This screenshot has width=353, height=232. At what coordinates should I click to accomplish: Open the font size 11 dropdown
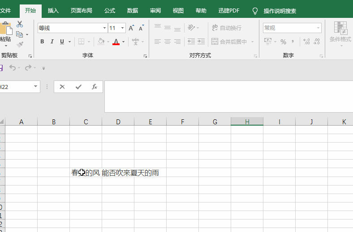[122, 28]
